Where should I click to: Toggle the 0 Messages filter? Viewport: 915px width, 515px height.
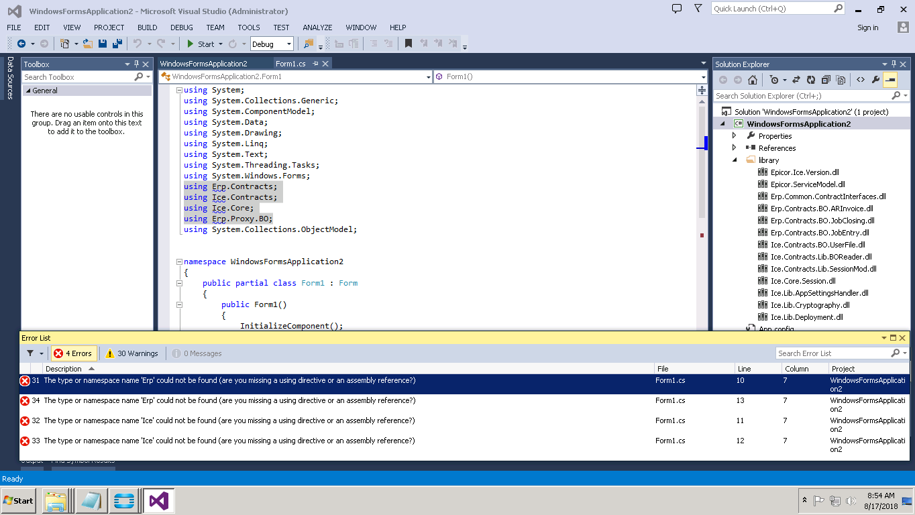(x=197, y=353)
